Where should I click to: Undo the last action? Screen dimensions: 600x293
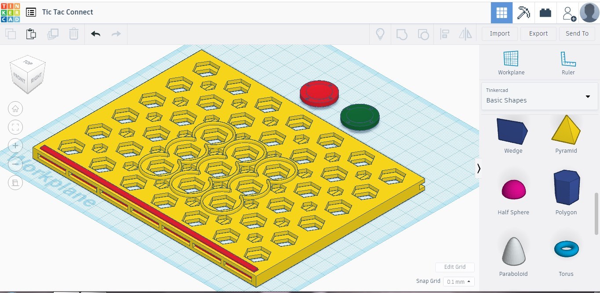(95, 34)
